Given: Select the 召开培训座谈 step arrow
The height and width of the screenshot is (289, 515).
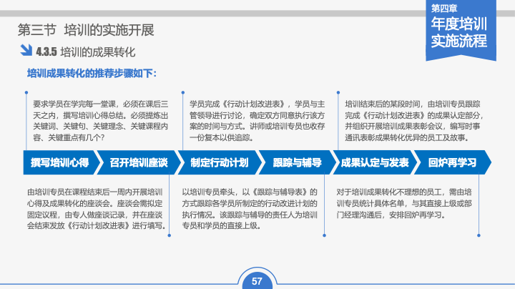Looking at the screenshot, I should click(x=139, y=162).
